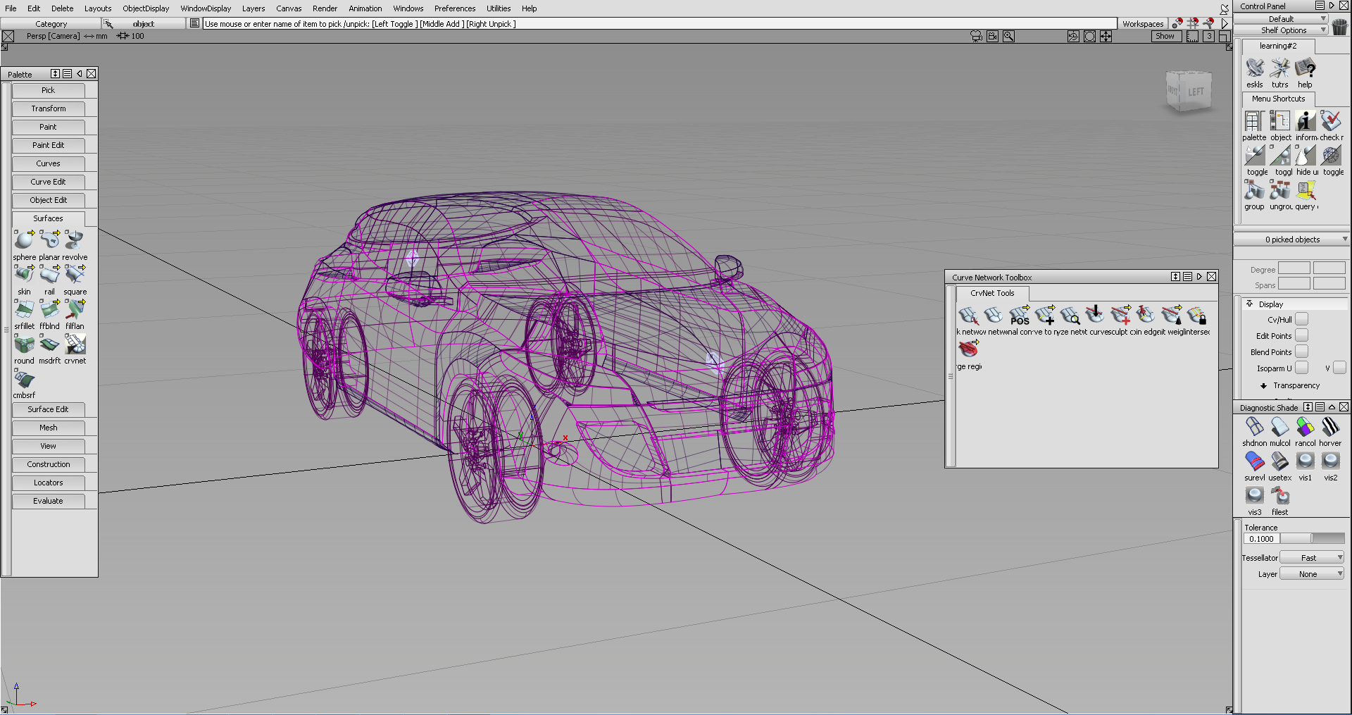
Task: Select the skin surface tool
Action: click(x=24, y=275)
